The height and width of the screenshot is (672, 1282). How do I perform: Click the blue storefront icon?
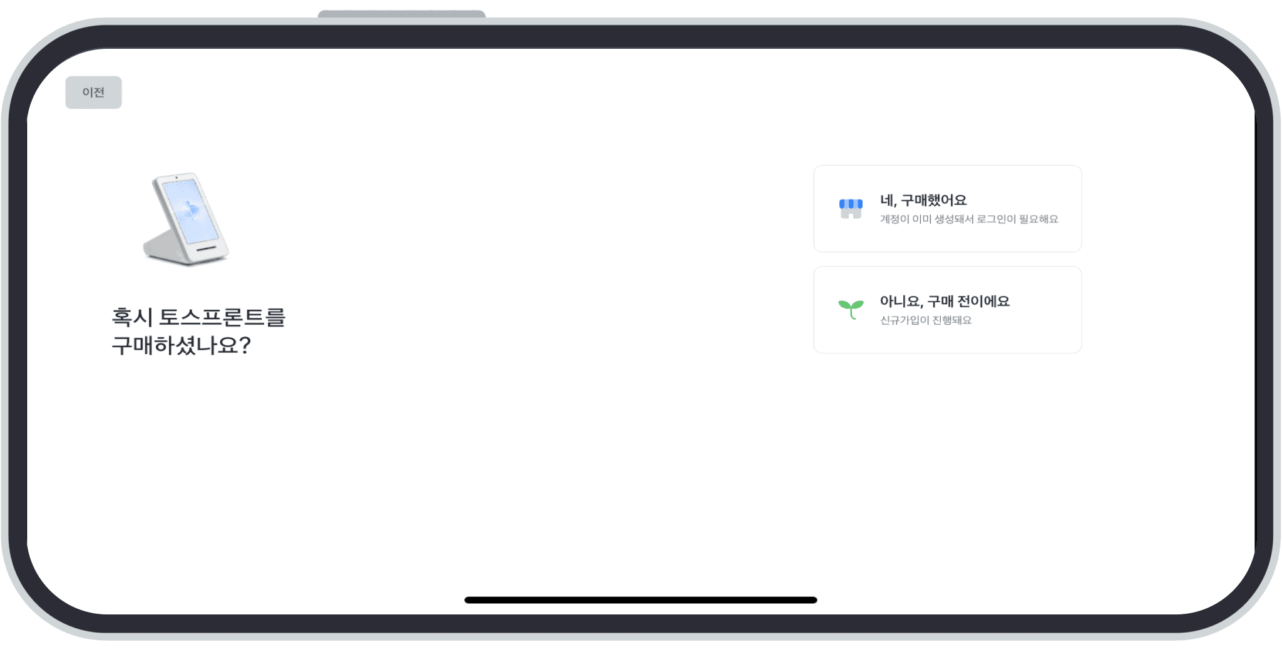(851, 209)
